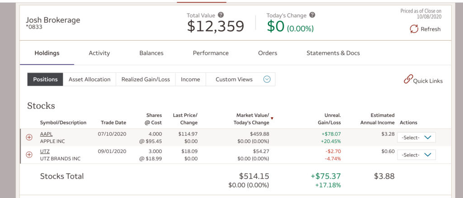Go to the Performance tab

(x=211, y=53)
